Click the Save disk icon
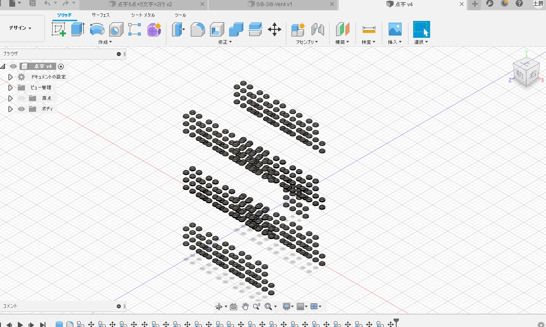 tap(33, 4)
